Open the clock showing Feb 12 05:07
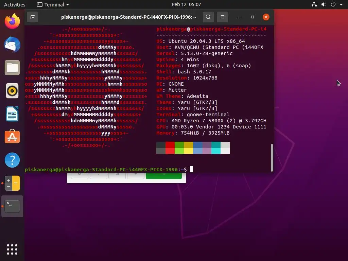Viewport: 348px width, 261px height. 186,4
